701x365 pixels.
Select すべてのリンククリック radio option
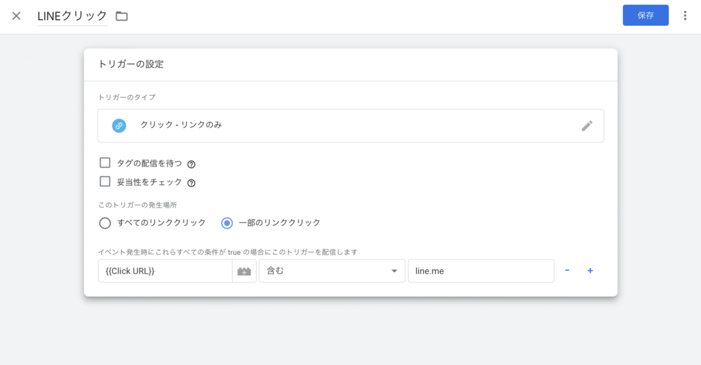click(x=105, y=223)
